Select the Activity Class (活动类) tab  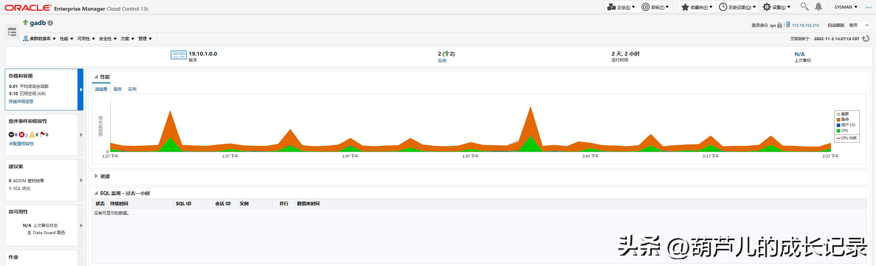click(x=101, y=89)
